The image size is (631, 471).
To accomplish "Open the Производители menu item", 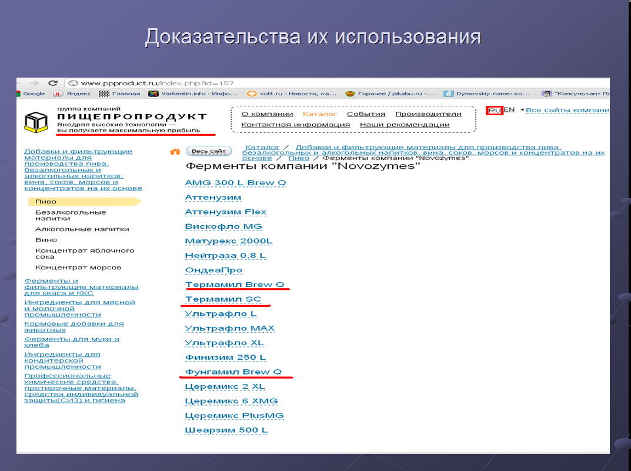I will (428, 114).
